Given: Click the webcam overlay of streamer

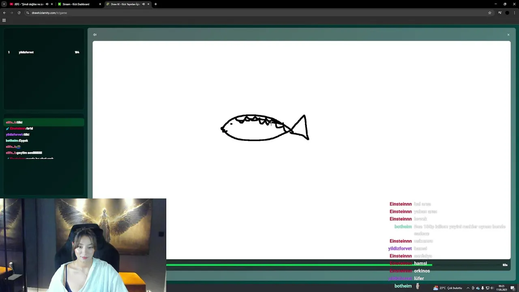Looking at the screenshot, I should (83, 245).
